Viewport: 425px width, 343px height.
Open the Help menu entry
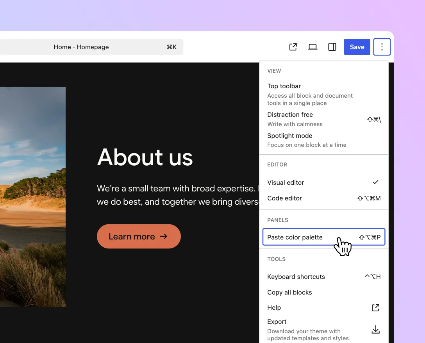point(323,307)
